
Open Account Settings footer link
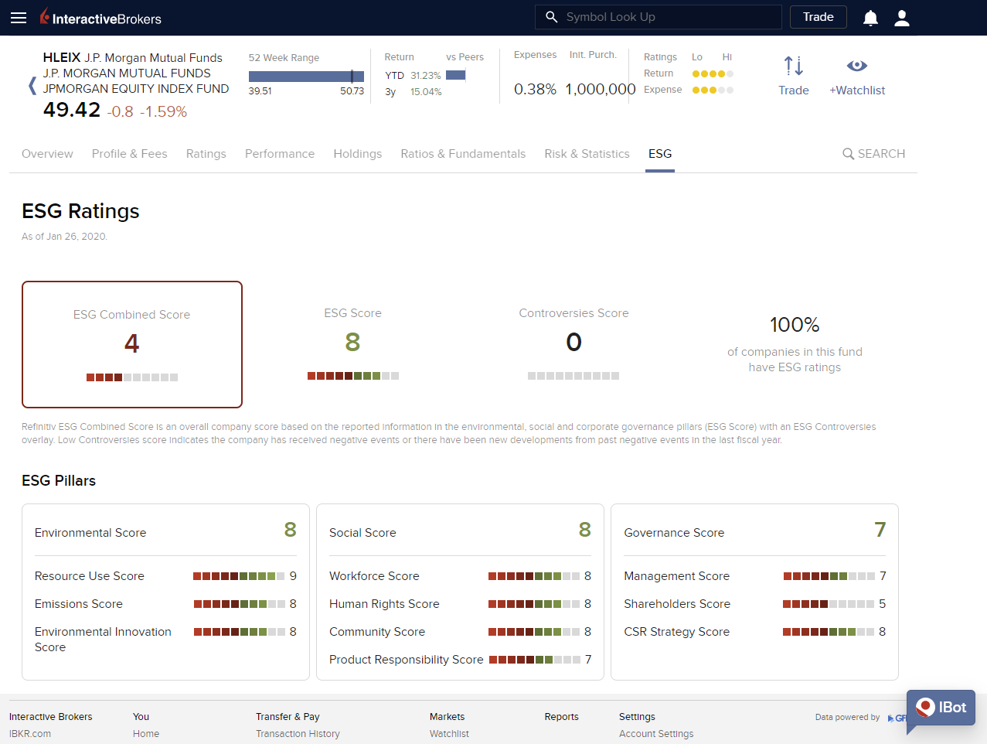656,734
